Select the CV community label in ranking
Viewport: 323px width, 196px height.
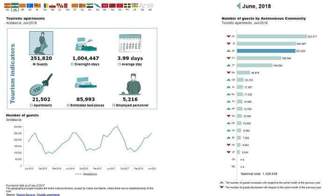point(233,58)
